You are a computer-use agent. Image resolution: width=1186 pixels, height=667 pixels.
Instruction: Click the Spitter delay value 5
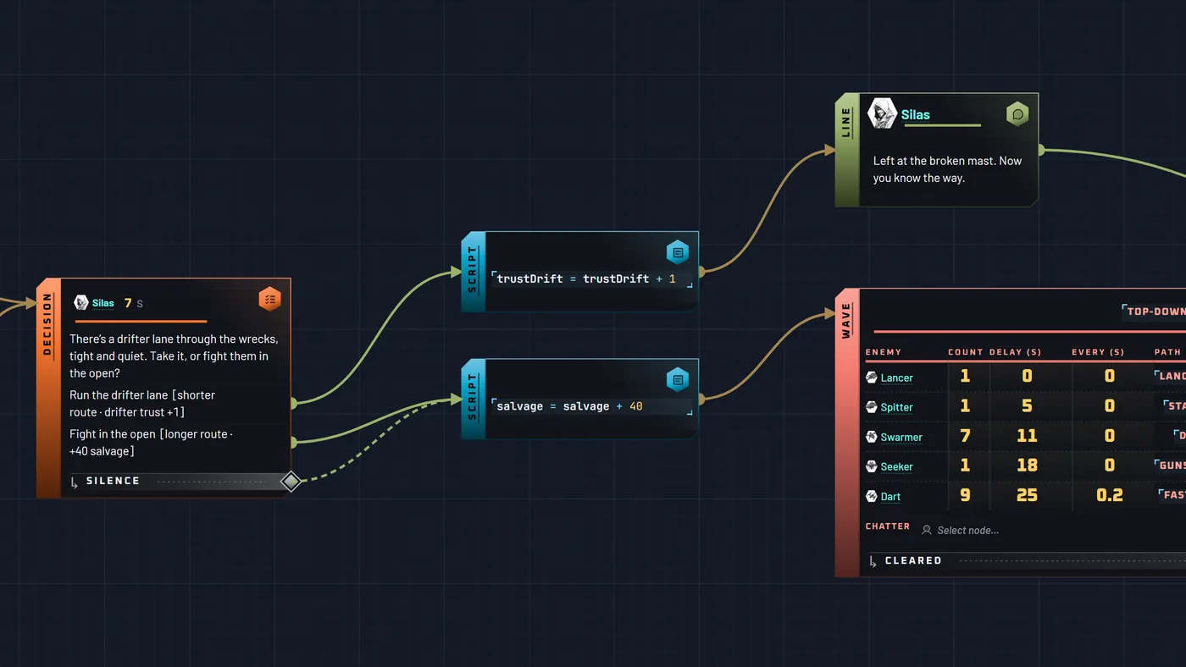click(x=1027, y=405)
